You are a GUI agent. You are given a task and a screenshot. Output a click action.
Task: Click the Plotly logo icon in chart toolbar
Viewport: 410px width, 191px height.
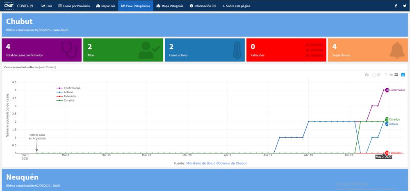tap(403, 75)
